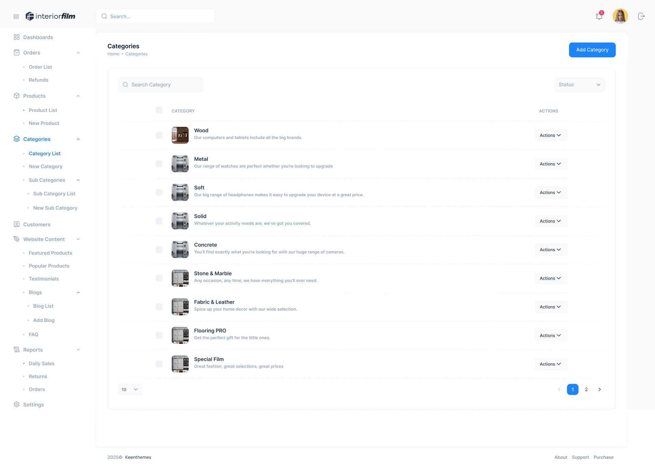Screen dimensions: 655x468
Task: Select the Solid row checkbox
Action: [x=159, y=221]
